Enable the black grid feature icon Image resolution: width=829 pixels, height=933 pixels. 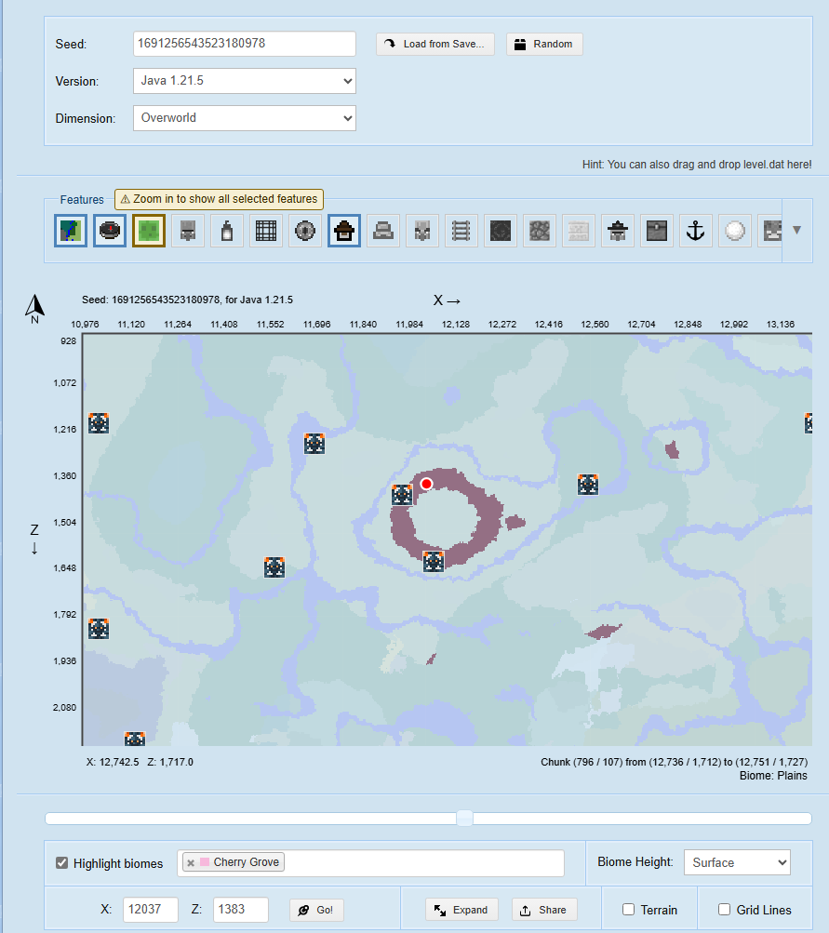coord(266,231)
